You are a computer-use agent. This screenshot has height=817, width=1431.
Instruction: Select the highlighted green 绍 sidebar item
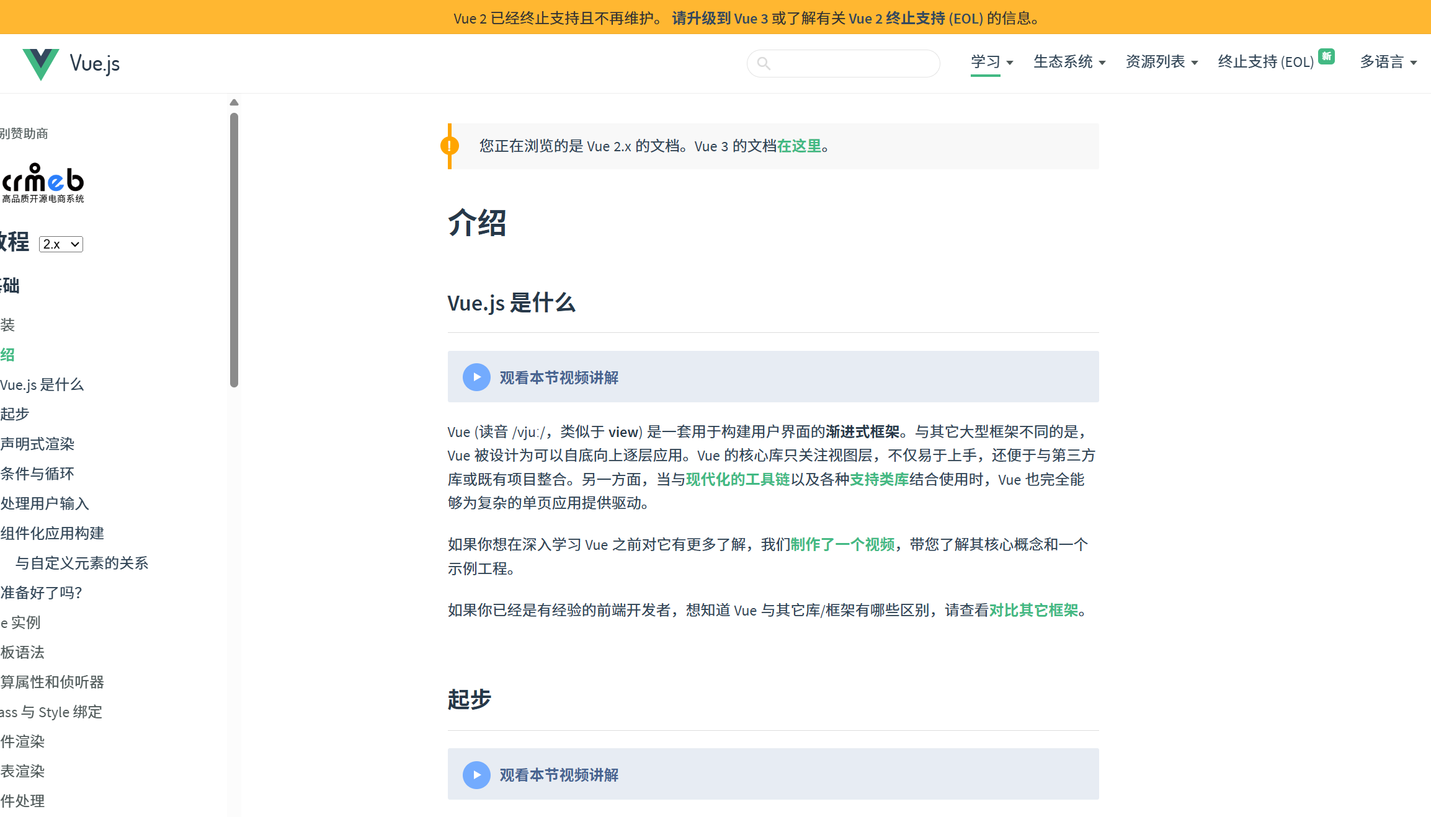[x=7, y=355]
